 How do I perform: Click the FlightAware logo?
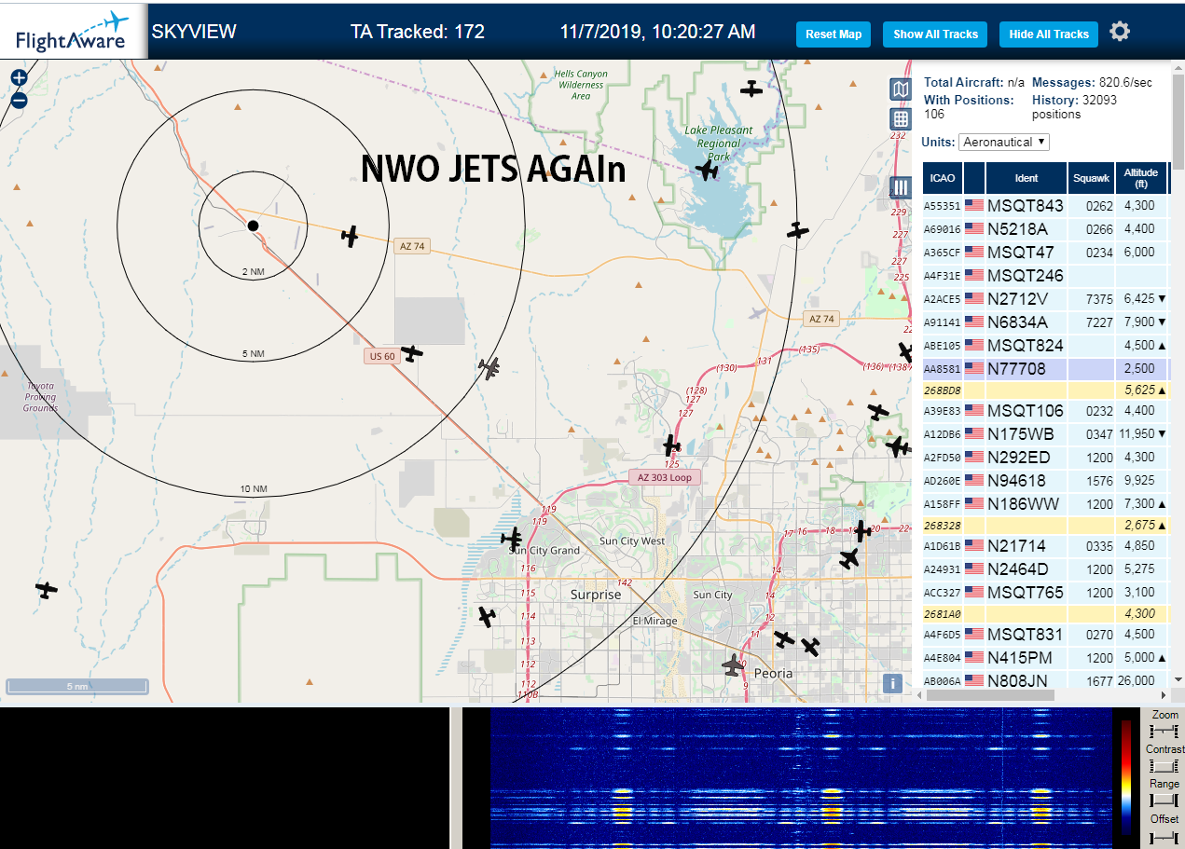(x=73, y=32)
